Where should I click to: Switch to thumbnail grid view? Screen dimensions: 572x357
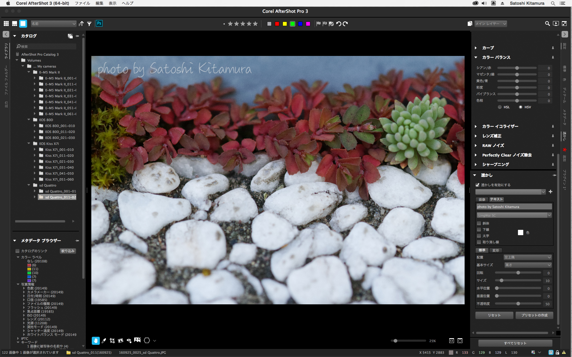pos(6,24)
